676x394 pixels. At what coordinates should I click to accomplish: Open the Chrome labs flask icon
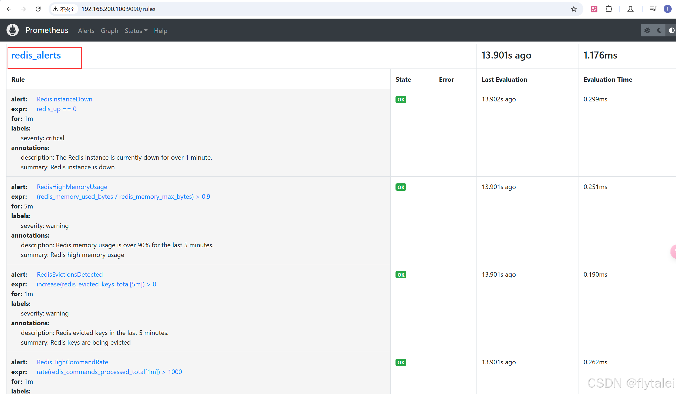pos(630,9)
